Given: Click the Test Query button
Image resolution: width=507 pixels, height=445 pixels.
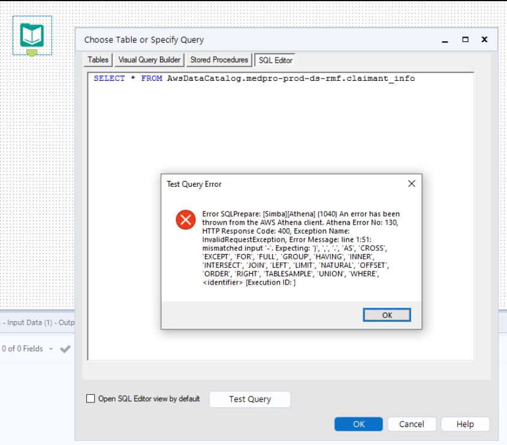Looking at the screenshot, I should click(250, 399).
